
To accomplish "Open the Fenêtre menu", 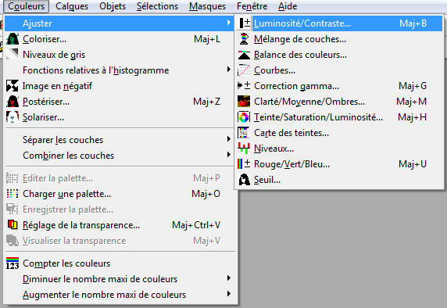I will [252, 6].
